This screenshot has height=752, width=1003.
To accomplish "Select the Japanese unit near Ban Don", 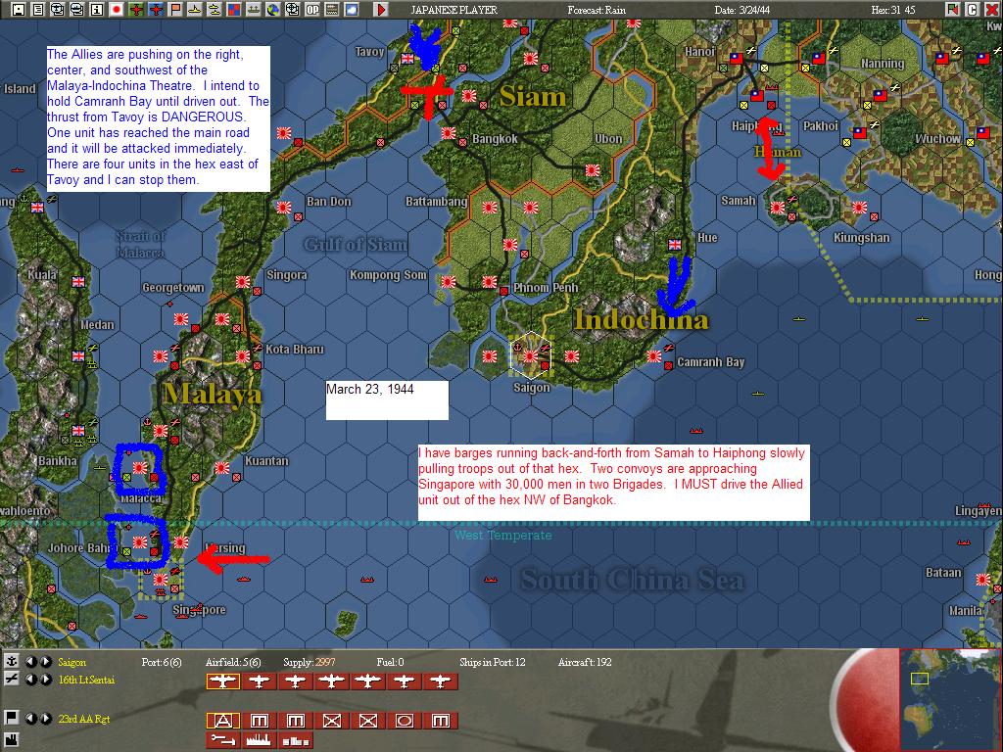I will click(283, 208).
